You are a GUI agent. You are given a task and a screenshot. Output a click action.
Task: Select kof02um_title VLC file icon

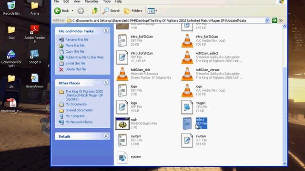tap(122, 74)
